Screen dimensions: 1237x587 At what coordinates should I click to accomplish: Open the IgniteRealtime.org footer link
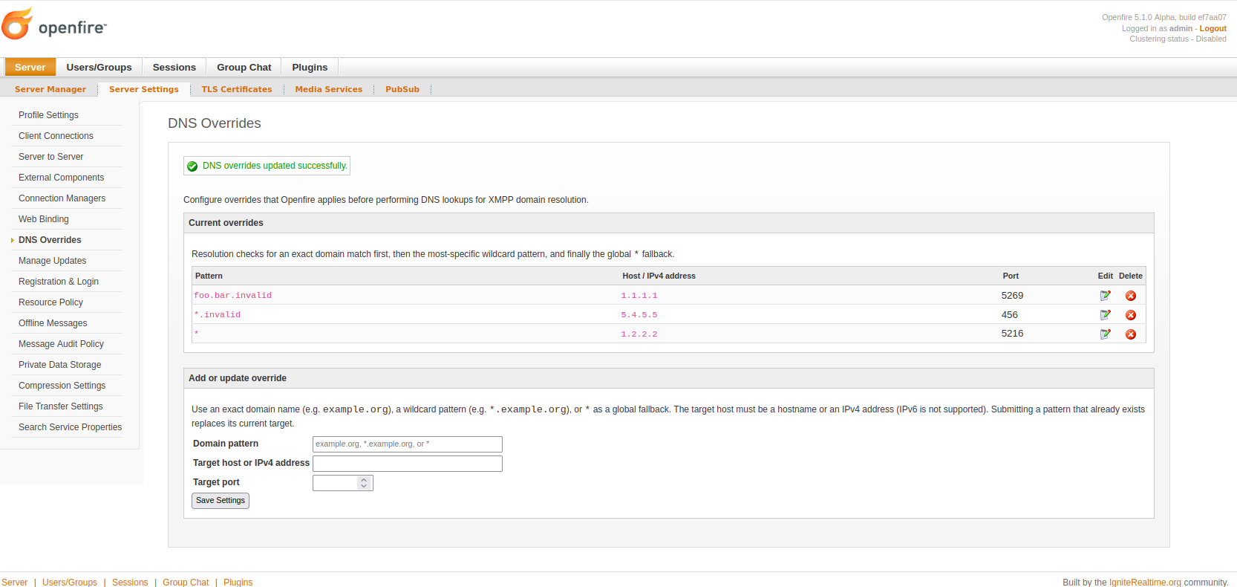click(x=1145, y=582)
